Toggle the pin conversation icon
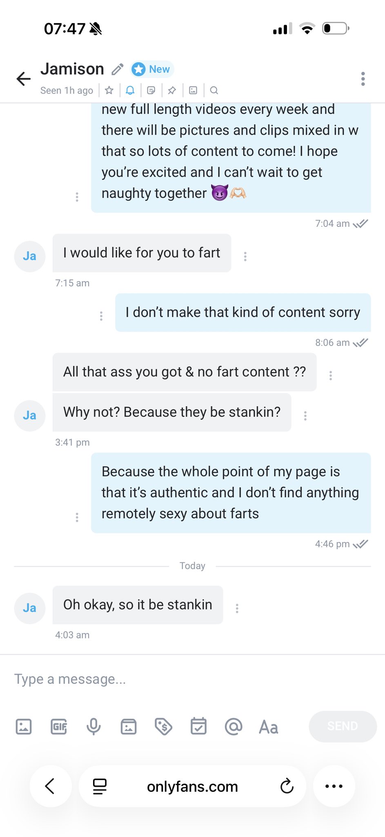The height and width of the screenshot is (837, 385). click(x=172, y=90)
